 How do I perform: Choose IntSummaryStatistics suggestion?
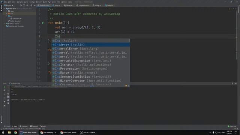(x=91, y=76)
